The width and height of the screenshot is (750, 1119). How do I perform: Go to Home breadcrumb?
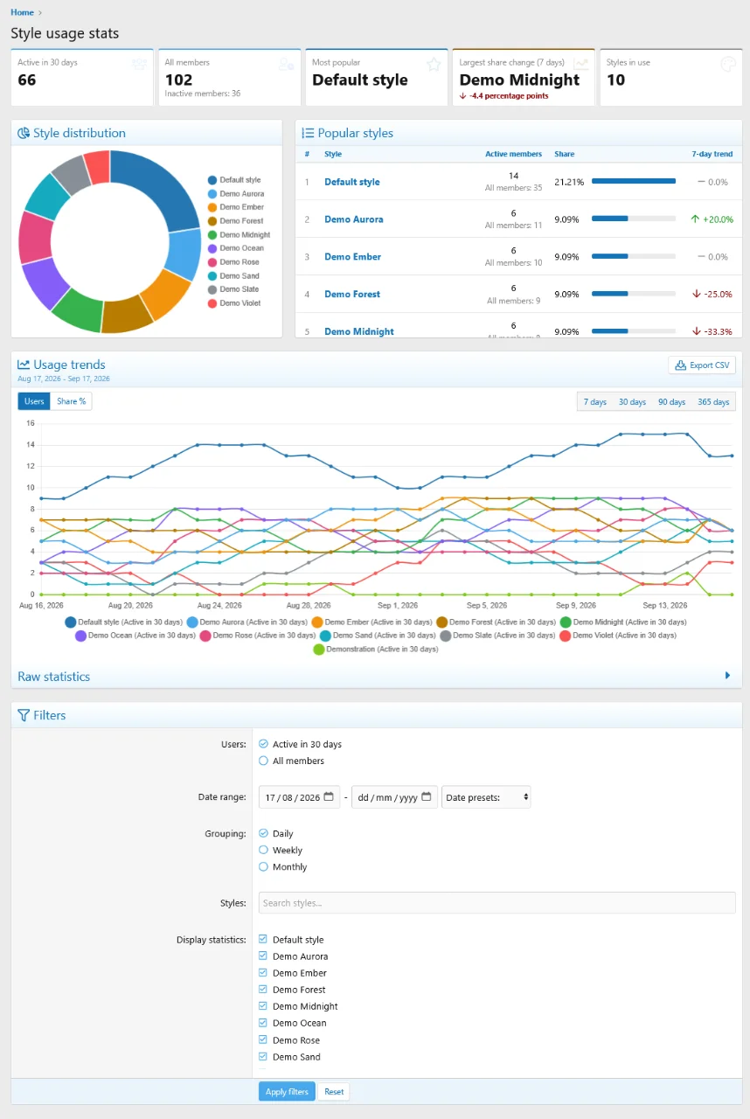click(22, 12)
